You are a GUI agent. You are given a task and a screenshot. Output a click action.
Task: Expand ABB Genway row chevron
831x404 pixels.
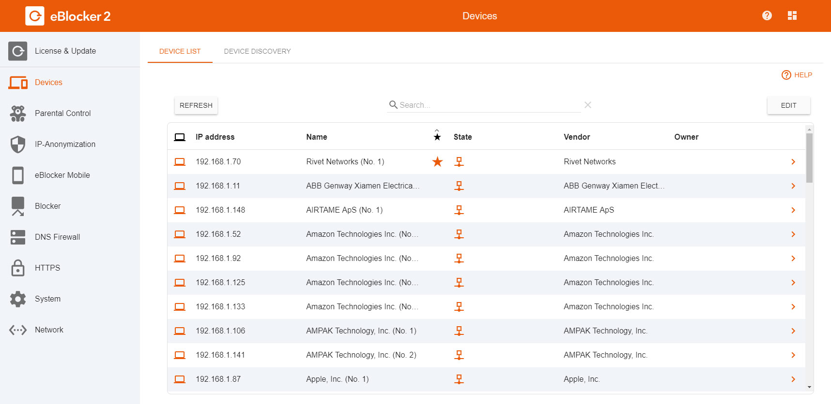793,186
